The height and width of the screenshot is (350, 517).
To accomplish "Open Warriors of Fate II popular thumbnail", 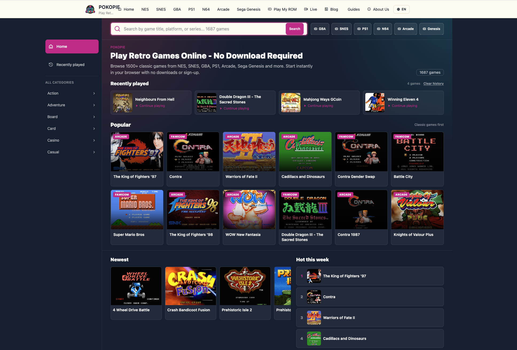I will point(249,151).
